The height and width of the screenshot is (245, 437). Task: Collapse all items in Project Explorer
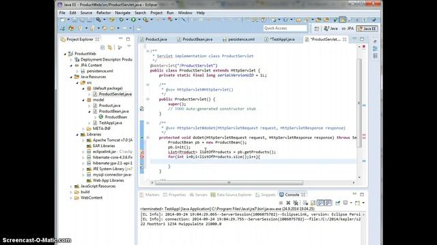point(102,48)
